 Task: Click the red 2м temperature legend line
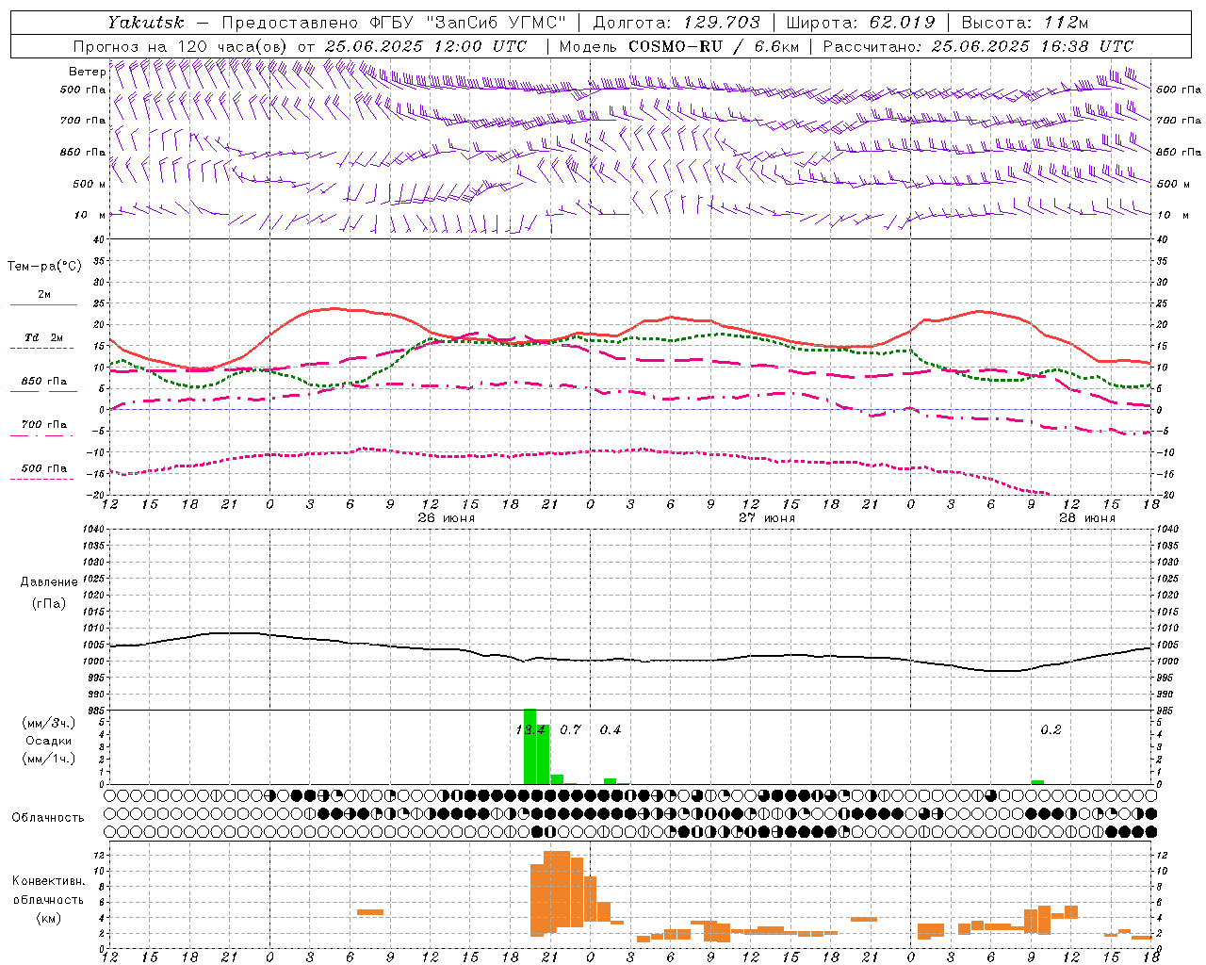pos(43,305)
